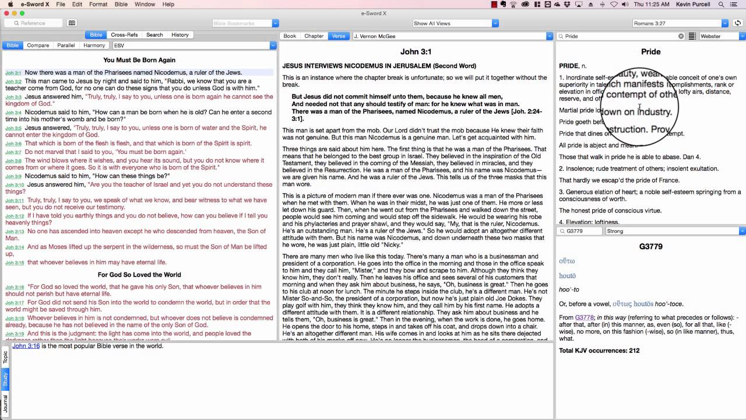
Task: Switch to the History view
Action: coord(180,35)
